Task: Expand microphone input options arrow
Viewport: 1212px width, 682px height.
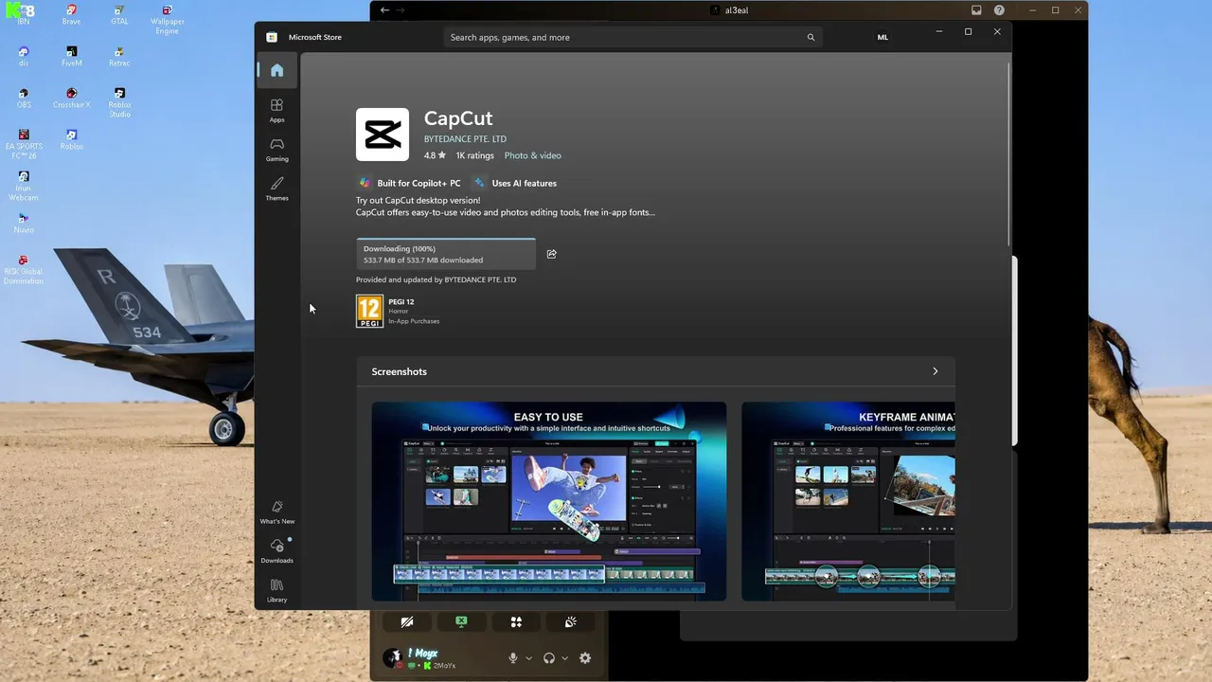Action: (x=528, y=658)
